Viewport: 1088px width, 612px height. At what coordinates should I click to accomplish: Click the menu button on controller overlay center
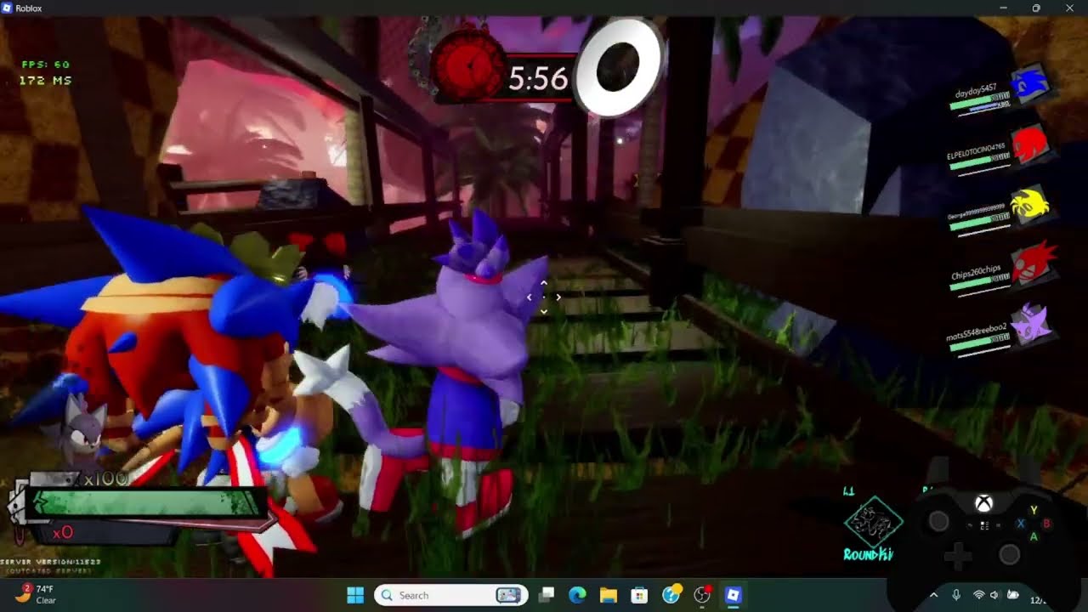984,526
